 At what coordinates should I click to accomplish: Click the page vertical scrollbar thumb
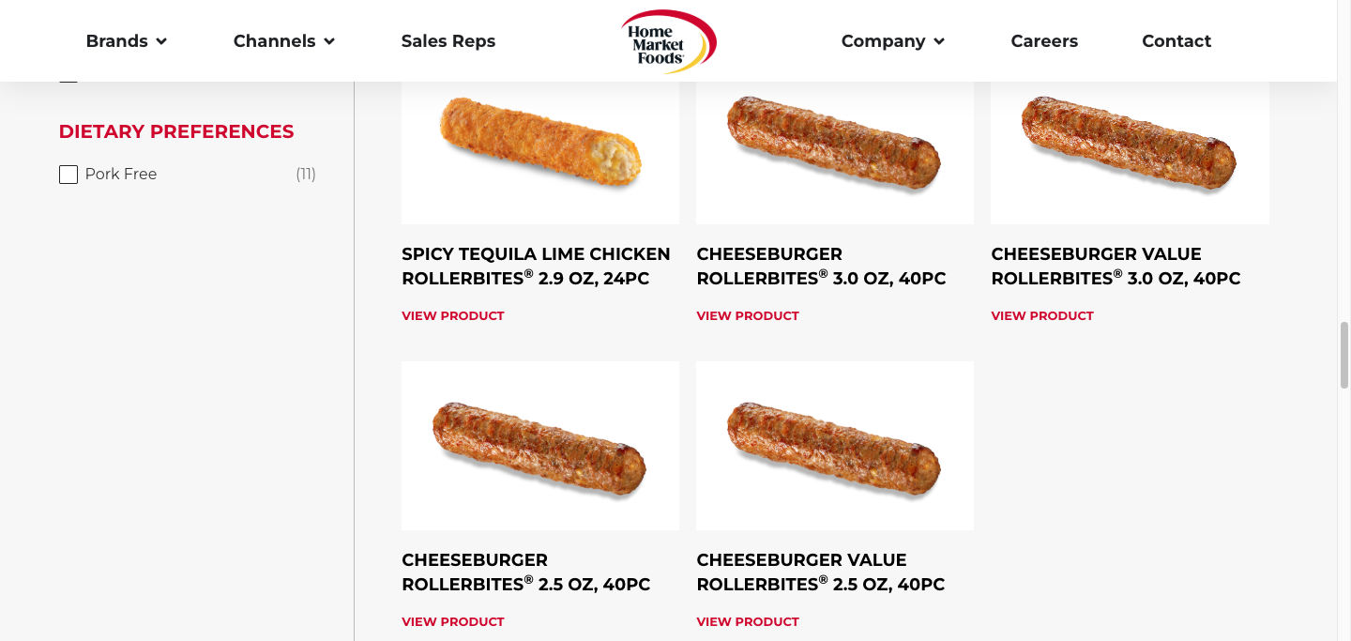pyautogui.click(x=1343, y=355)
